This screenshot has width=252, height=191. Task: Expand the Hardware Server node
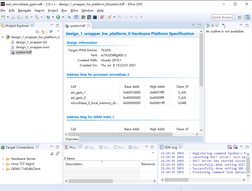click(x=3, y=159)
